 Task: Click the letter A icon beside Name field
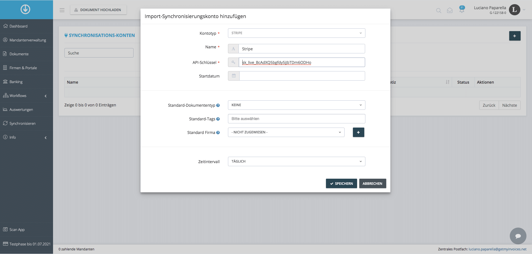pyautogui.click(x=234, y=49)
